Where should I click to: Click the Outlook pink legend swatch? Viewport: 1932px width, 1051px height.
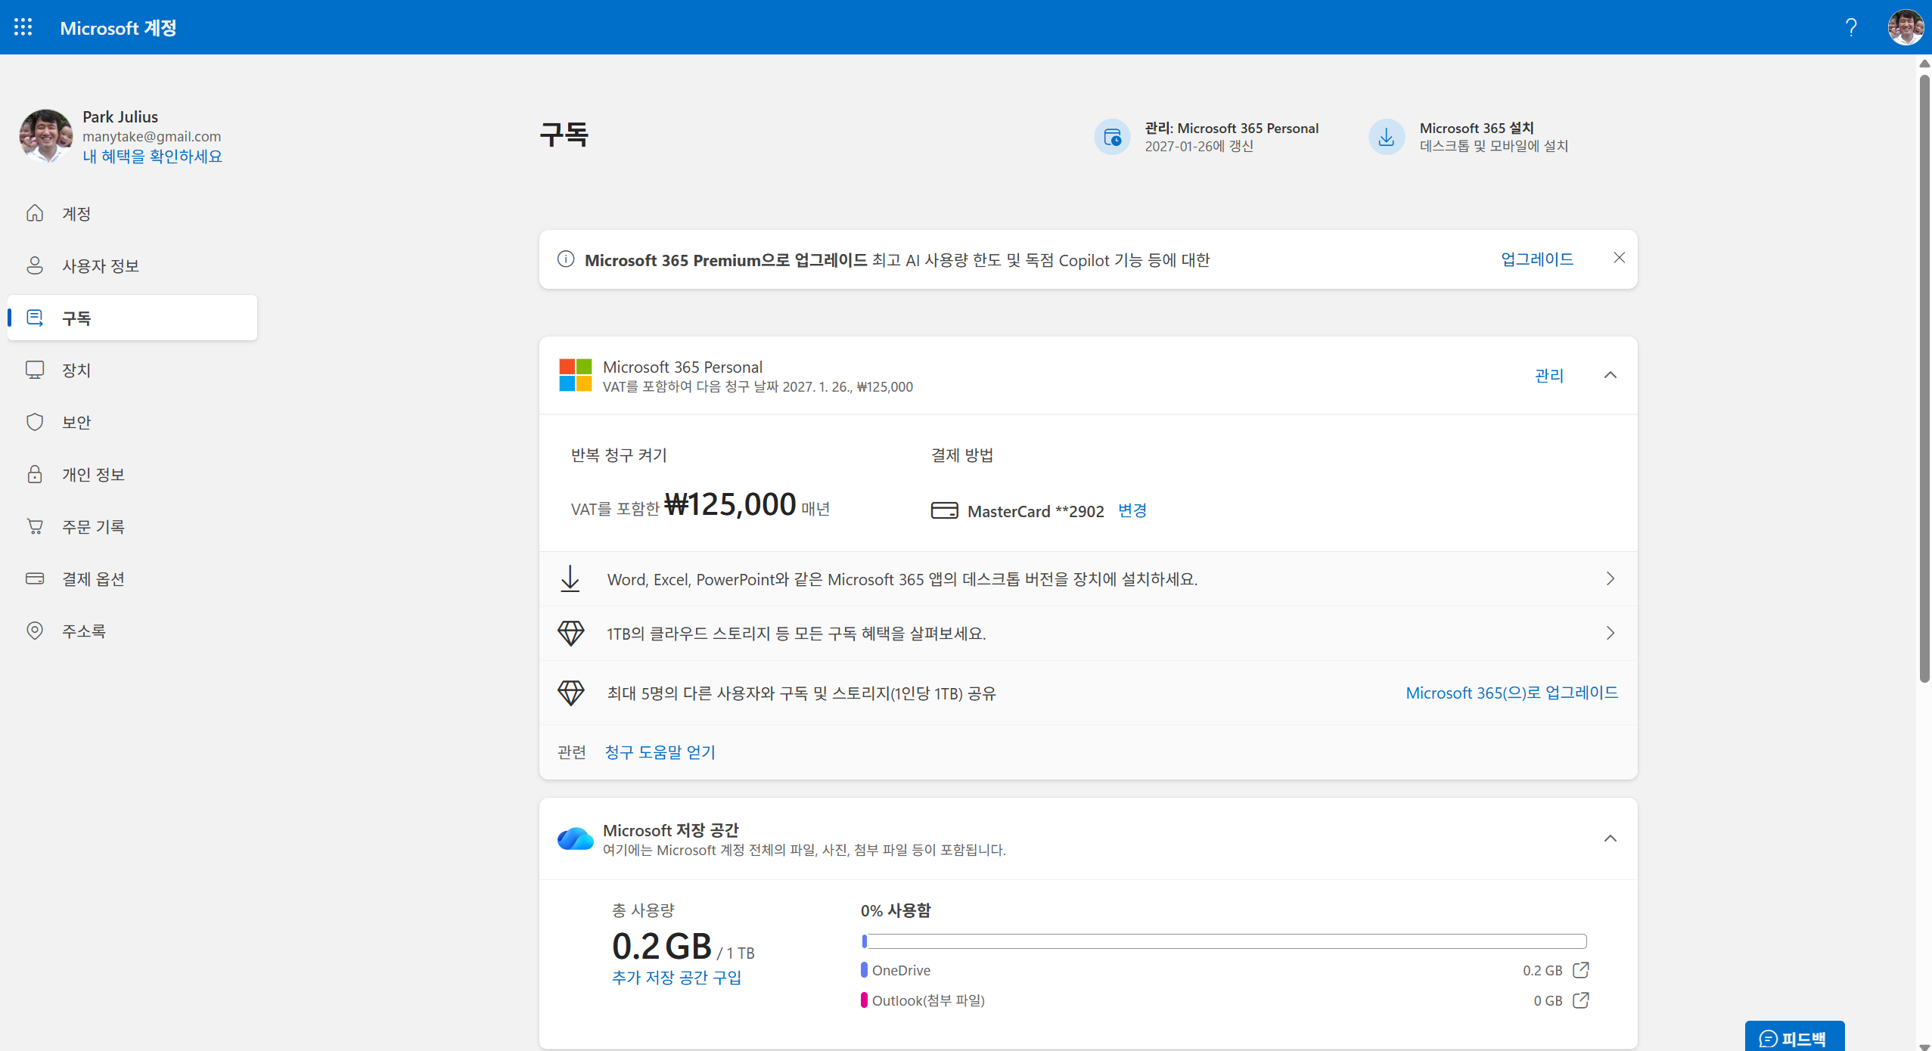(x=864, y=1000)
